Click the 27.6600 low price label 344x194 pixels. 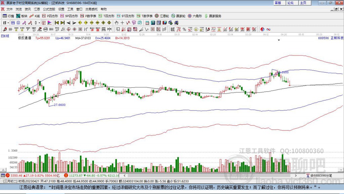pyautogui.click(x=60, y=105)
